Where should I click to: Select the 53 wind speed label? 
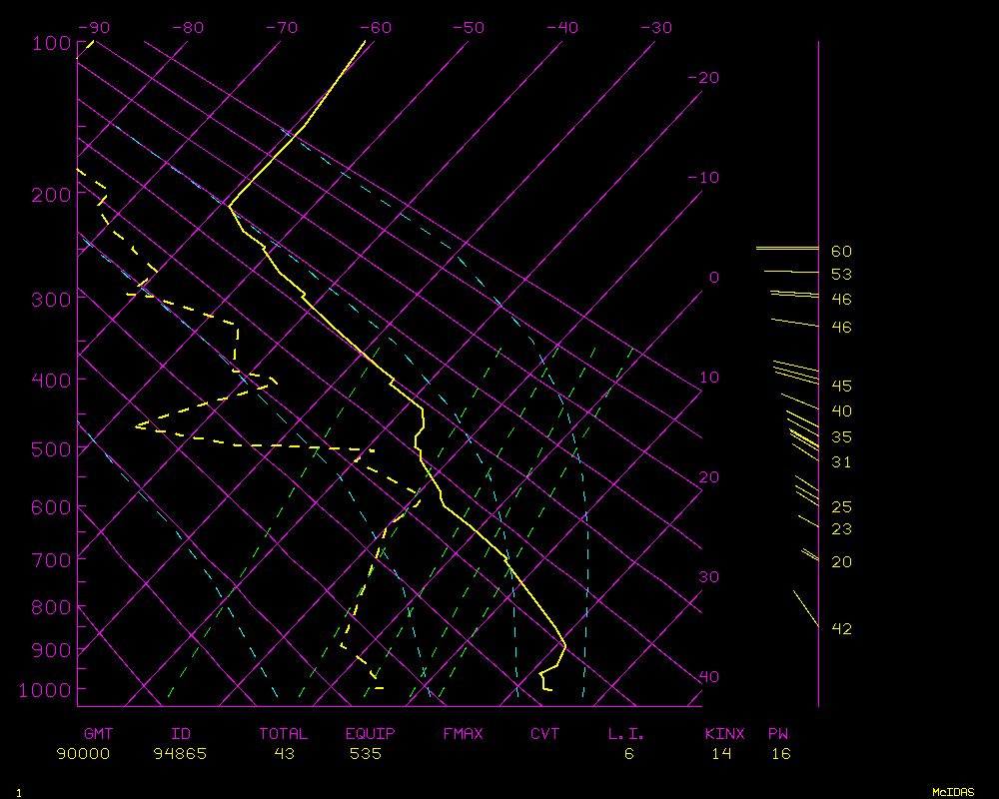841,275
